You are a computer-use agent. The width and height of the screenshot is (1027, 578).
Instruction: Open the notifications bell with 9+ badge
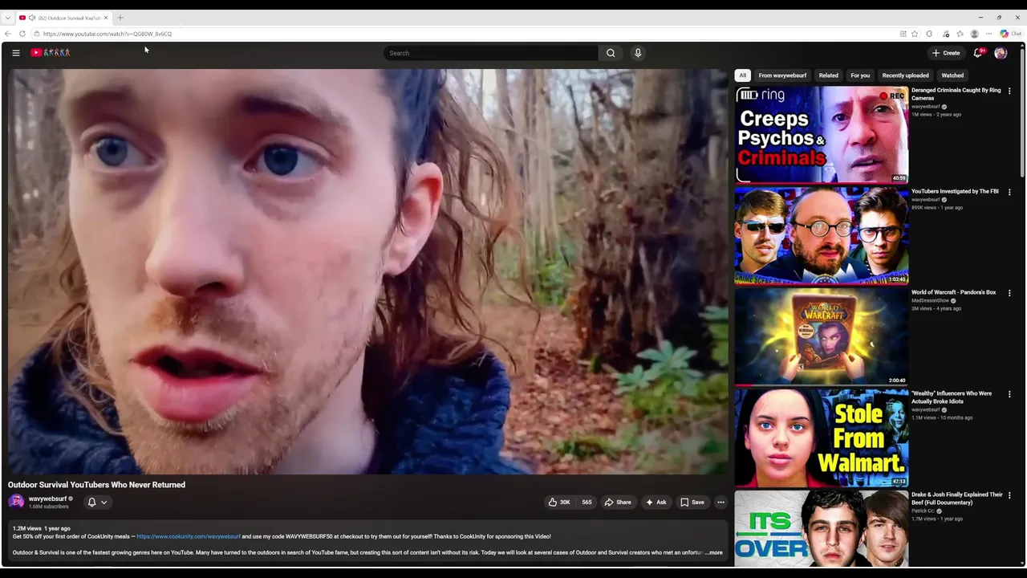tap(978, 53)
